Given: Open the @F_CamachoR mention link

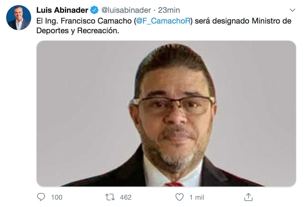Looking at the screenshot, I should tap(163, 21).
